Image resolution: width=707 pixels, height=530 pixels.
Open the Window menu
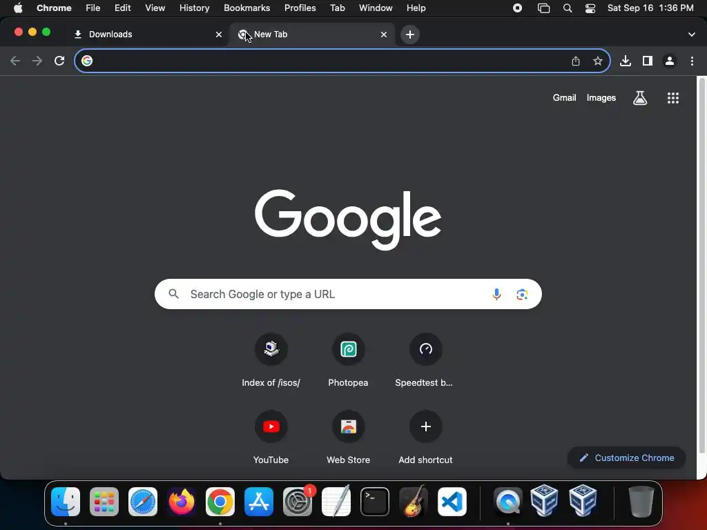[376, 8]
